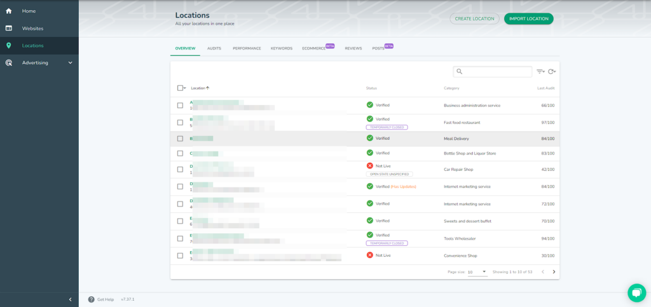Click the Temporarily Closed badge on Fast food row
Image resolution: width=651 pixels, height=307 pixels.
[x=387, y=127]
